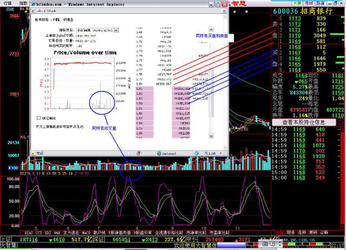Click the 路演 button in title bar
The height and width of the screenshot is (250, 346).
click(321, 3)
